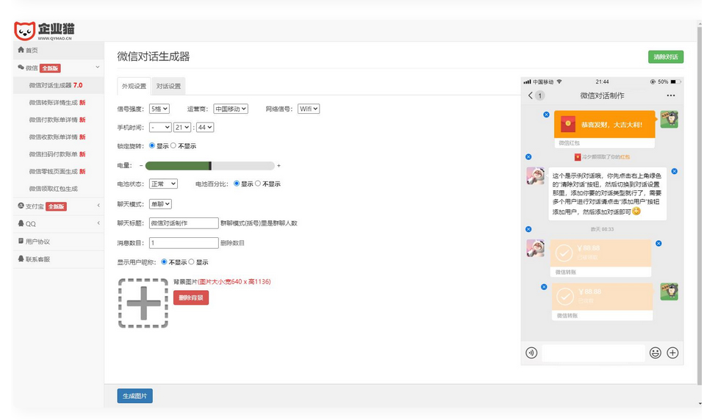Click the chat message input box in preview
Viewport: 704px width, 420px height.
tap(592, 352)
